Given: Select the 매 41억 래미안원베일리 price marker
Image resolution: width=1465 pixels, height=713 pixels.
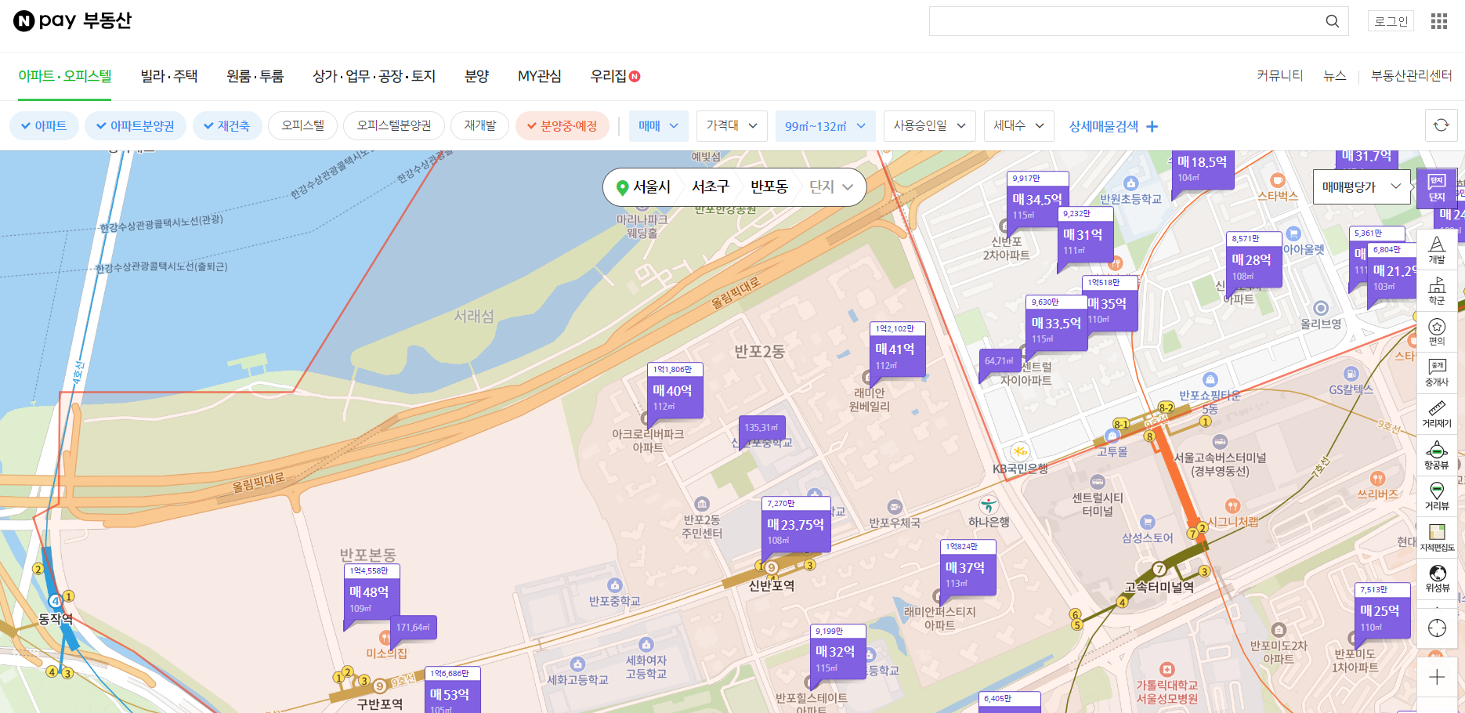Looking at the screenshot, I should coord(898,349).
